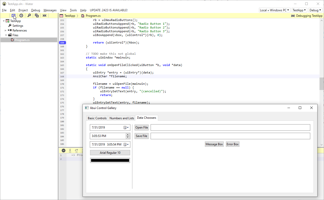This screenshot has height=200, width=324.
Task: Switch to the Numbers and Lists tab
Action: [122, 118]
